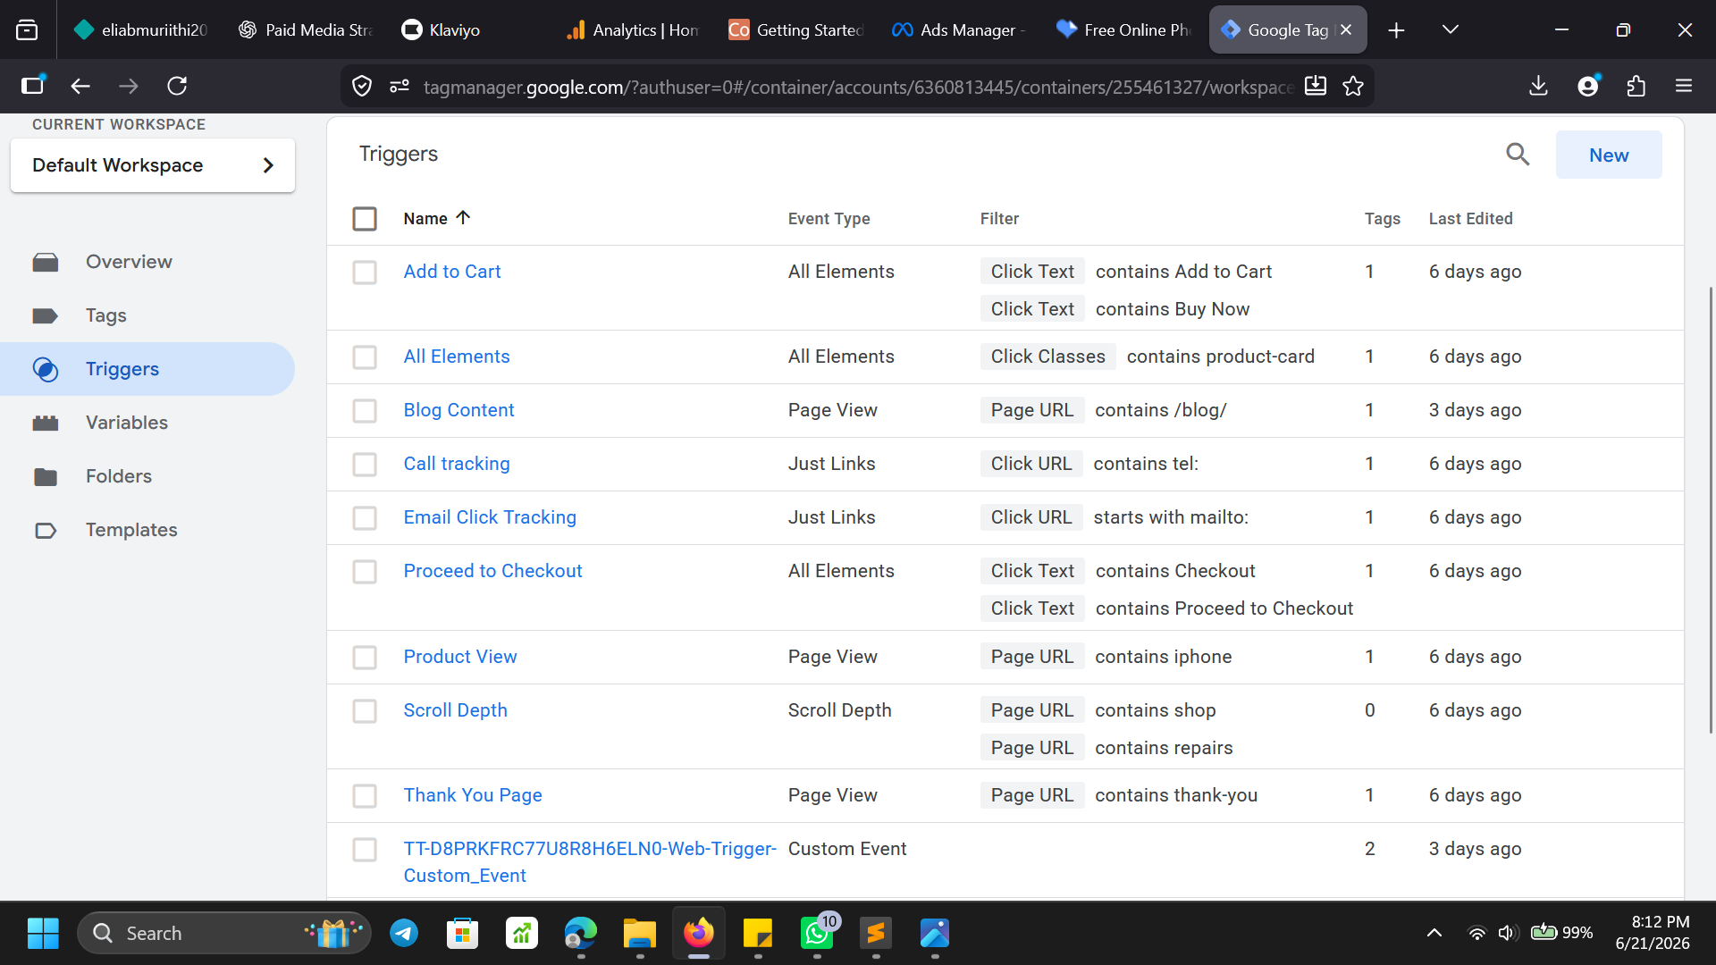The image size is (1716, 965).
Task: Check the Product View trigger checkbox
Action: point(365,658)
